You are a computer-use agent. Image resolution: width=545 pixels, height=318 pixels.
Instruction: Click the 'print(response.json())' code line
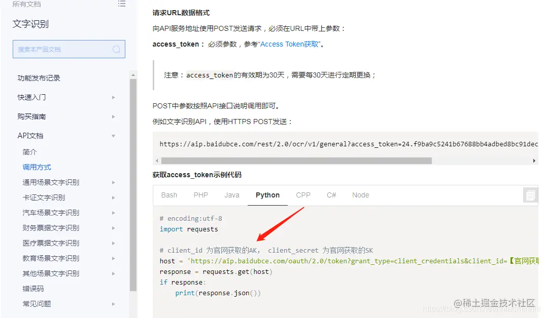tap(218, 293)
